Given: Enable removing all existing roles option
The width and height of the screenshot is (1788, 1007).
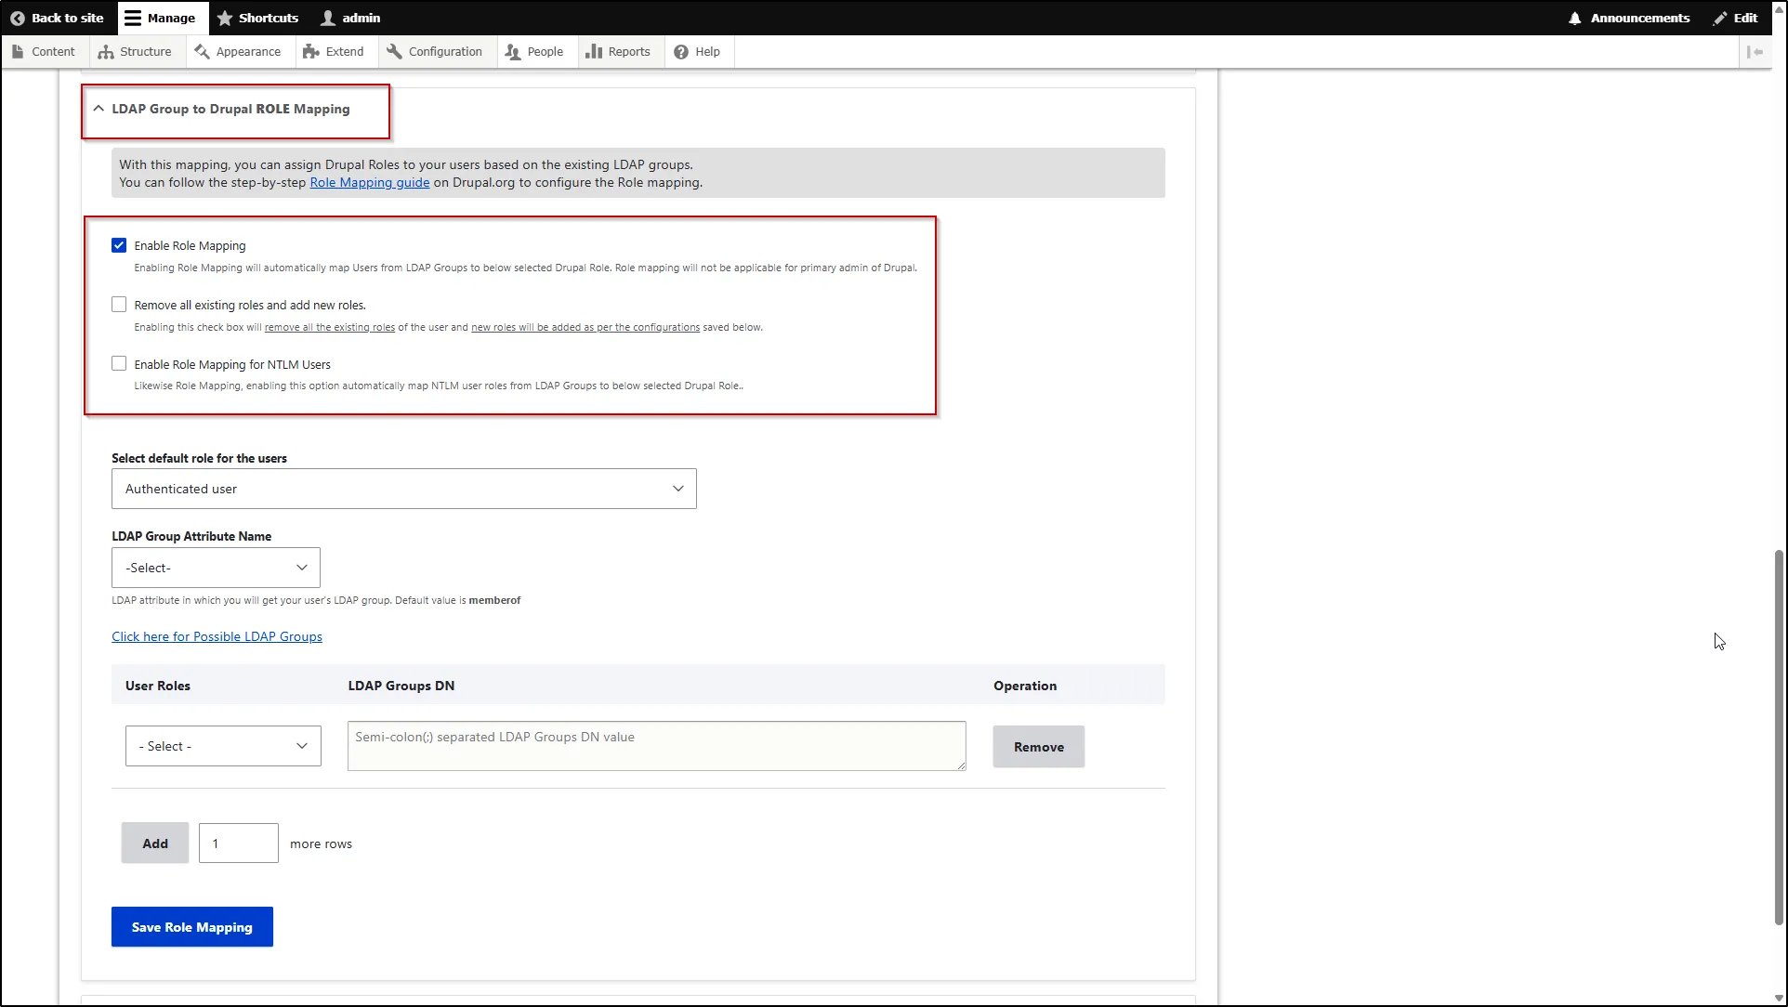Looking at the screenshot, I should (x=119, y=304).
